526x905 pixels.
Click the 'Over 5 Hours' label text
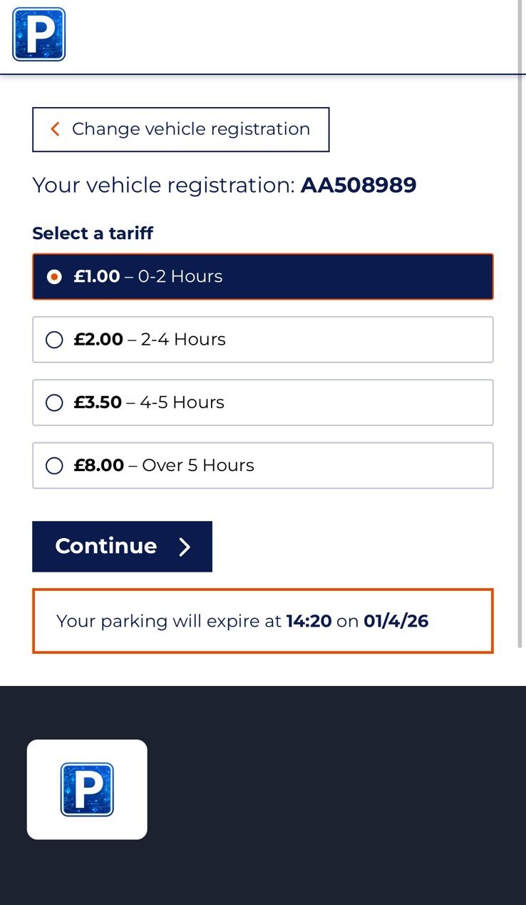pos(198,465)
